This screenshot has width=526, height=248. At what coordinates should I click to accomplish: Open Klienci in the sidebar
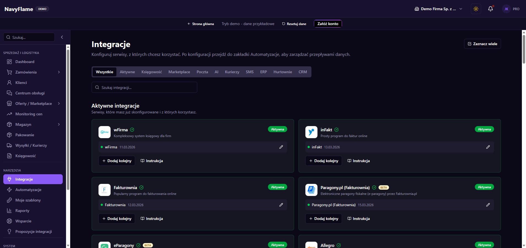[x=33, y=83]
